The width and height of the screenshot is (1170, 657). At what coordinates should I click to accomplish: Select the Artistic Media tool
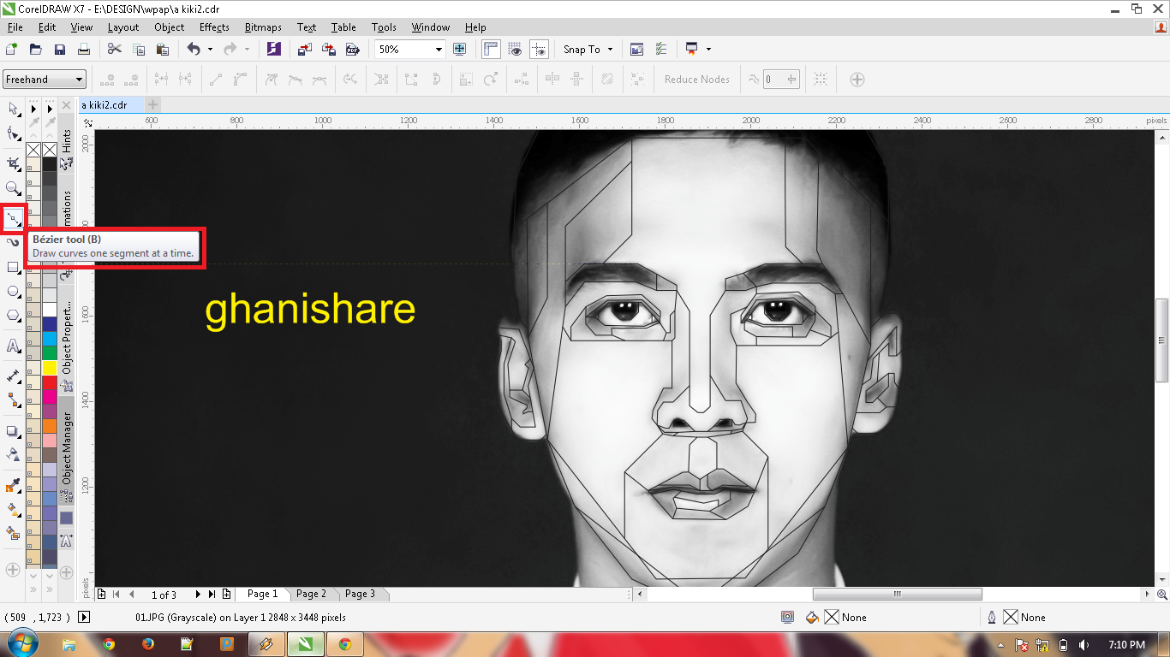13,243
